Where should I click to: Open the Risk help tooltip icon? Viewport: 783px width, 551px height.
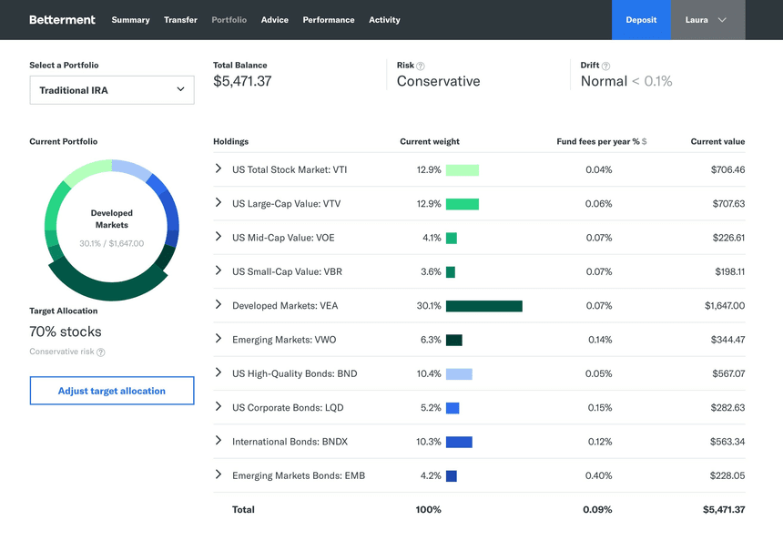[x=421, y=66]
